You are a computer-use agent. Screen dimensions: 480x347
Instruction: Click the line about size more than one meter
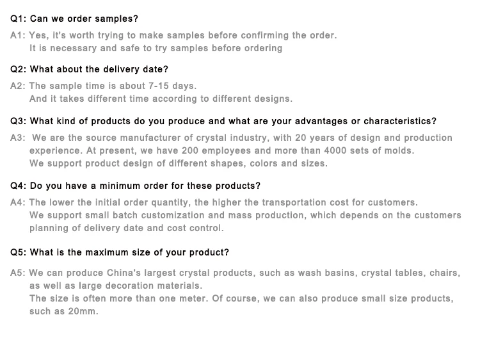click(241, 298)
